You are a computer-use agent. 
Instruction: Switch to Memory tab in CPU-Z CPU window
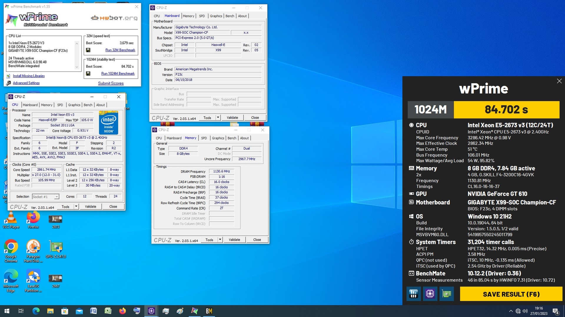pos(46,105)
